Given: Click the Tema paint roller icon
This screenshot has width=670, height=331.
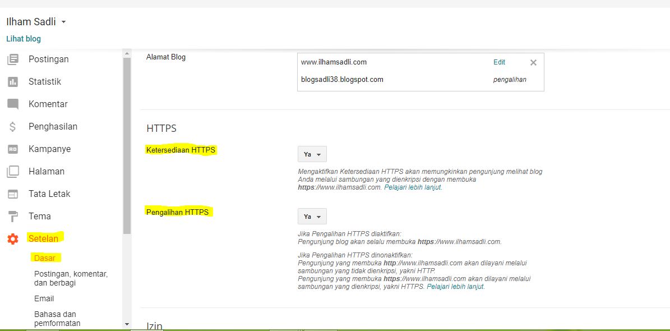Looking at the screenshot, I should (12, 217).
